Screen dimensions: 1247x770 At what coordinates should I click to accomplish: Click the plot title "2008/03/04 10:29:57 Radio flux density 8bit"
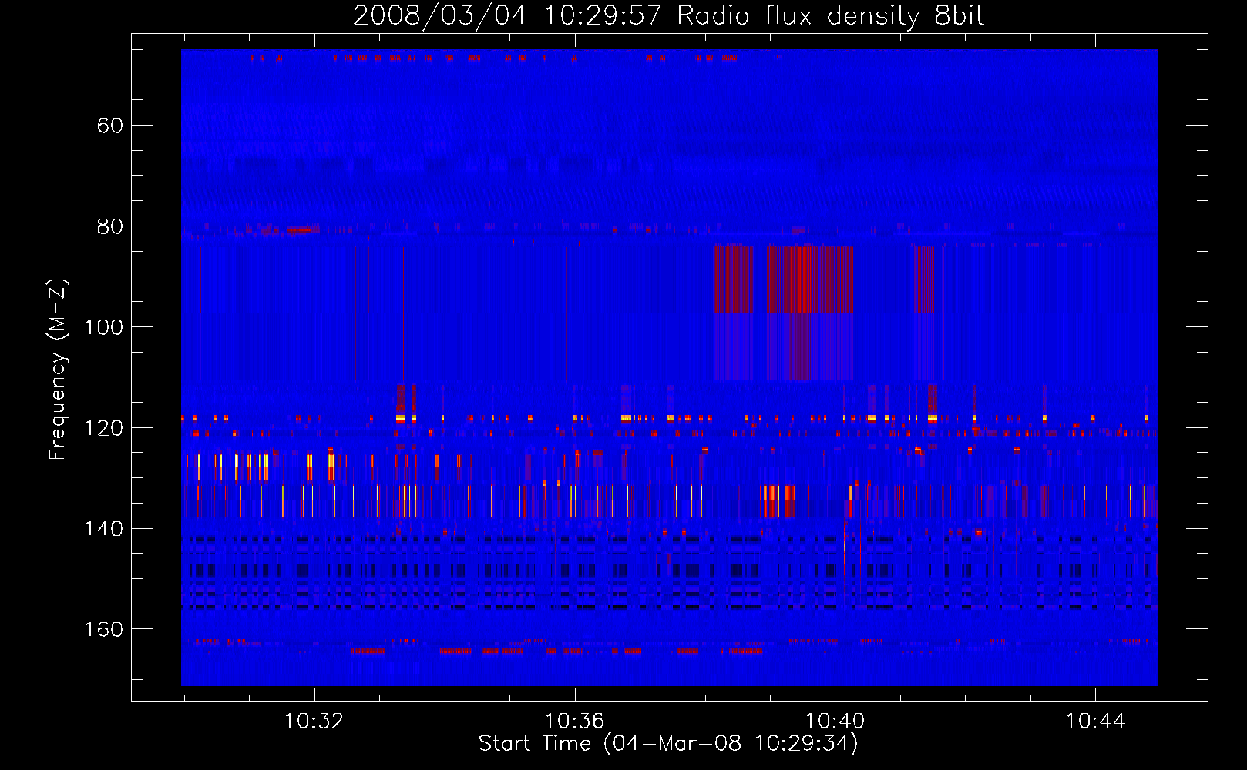click(x=668, y=15)
